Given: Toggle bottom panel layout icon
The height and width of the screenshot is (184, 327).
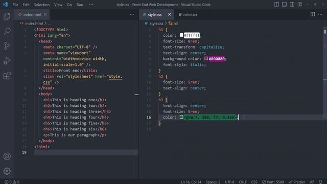Looking at the screenshot, I should pyautogui.click(x=284, y=5).
